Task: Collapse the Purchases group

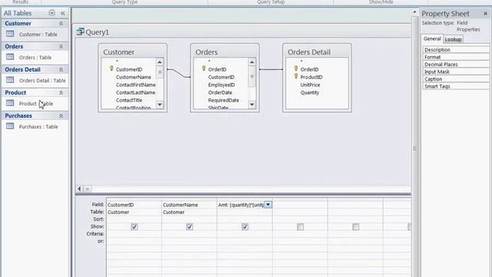Action: click(61, 116)
